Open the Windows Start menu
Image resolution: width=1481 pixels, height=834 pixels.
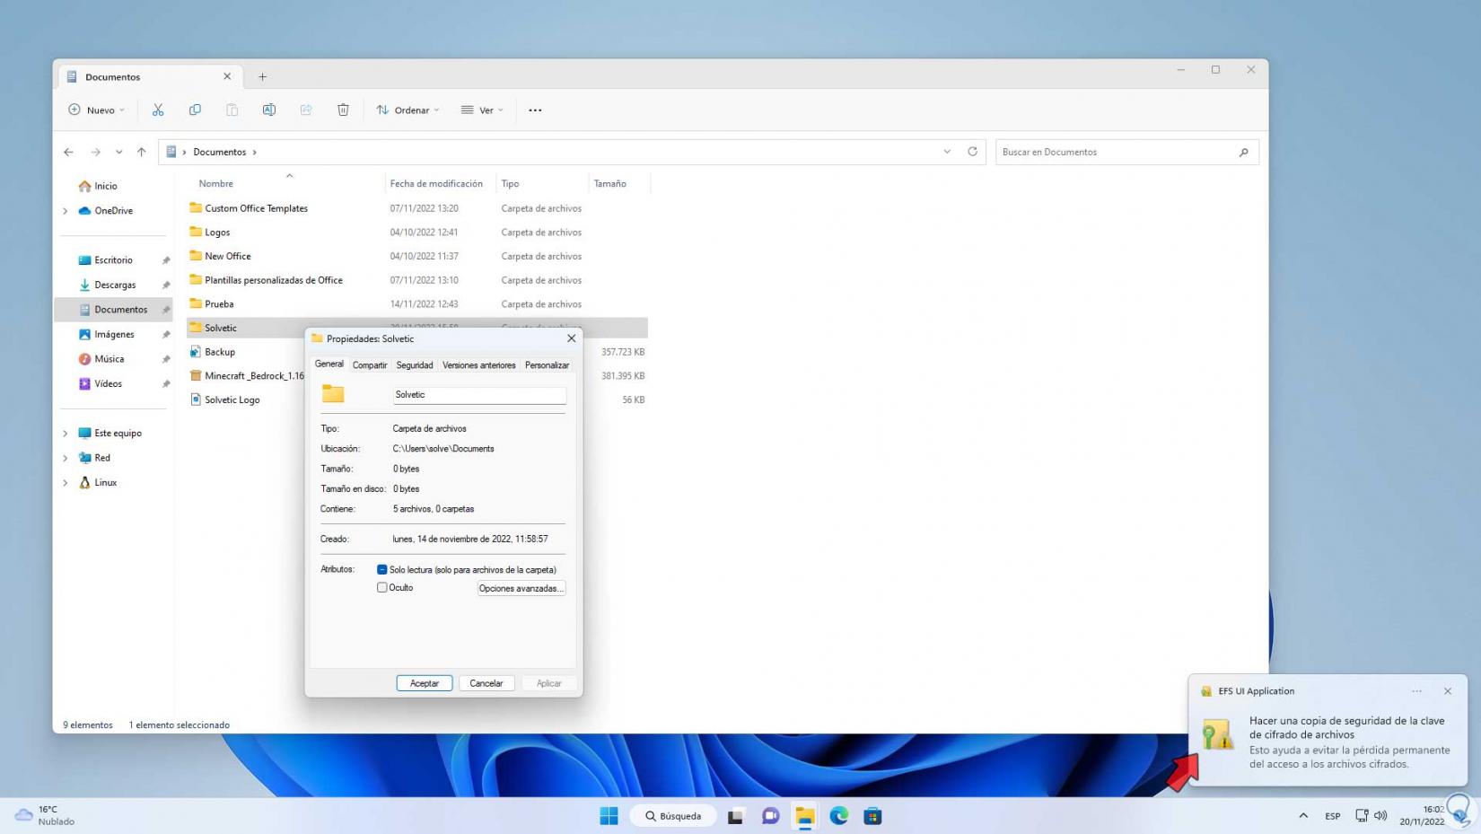point(609,816)
